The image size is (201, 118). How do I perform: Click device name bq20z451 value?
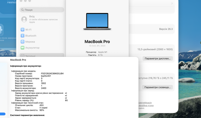pos(46,76)
